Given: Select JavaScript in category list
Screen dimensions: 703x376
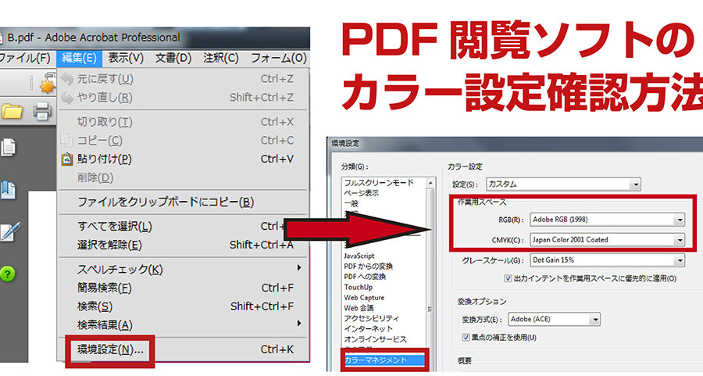Looking at the screenshot, I should click(x=359, y=256).
